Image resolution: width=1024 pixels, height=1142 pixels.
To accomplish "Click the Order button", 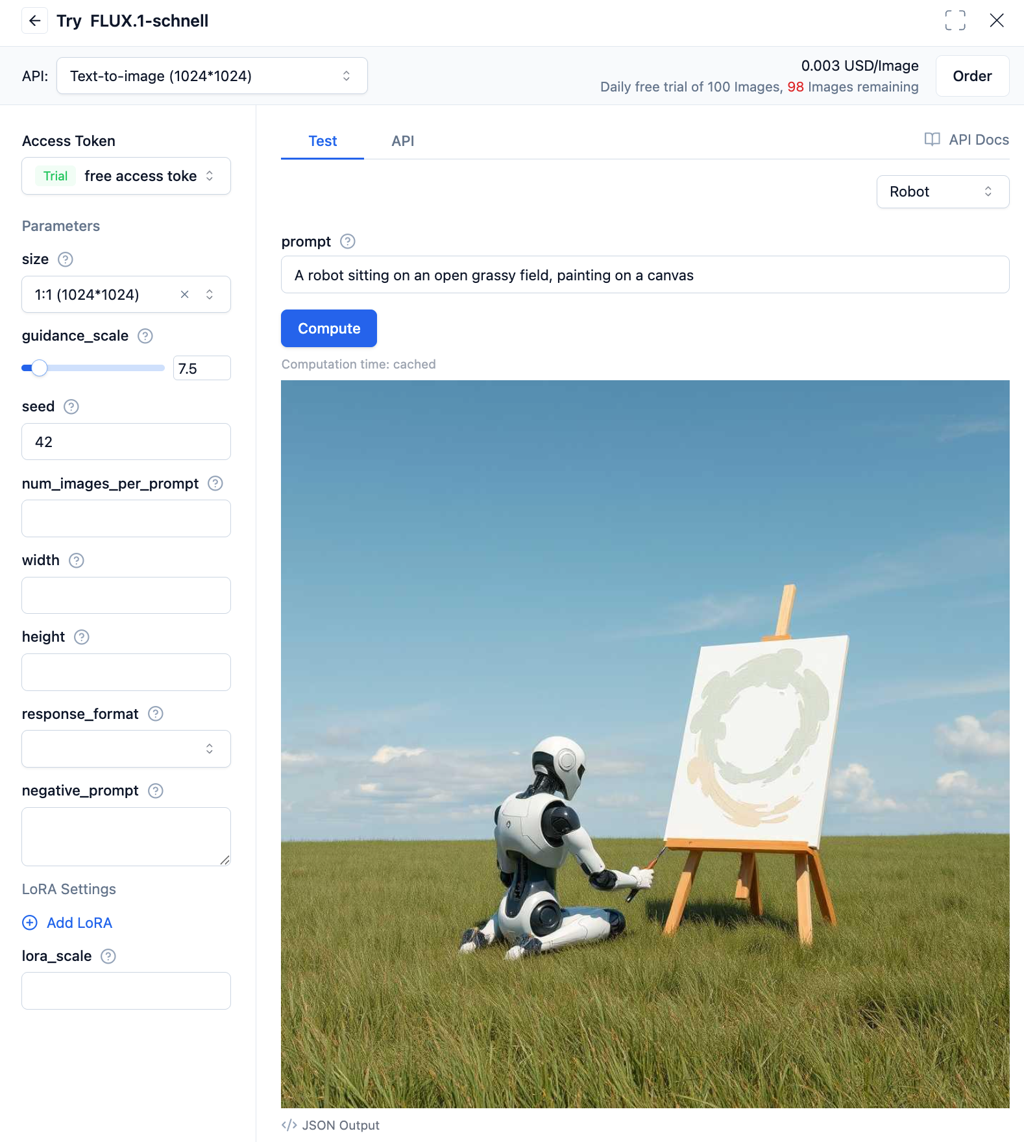I will pos(972,77).
